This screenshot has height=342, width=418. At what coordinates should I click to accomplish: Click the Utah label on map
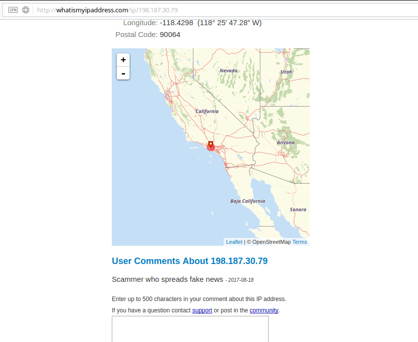[286, 72]
